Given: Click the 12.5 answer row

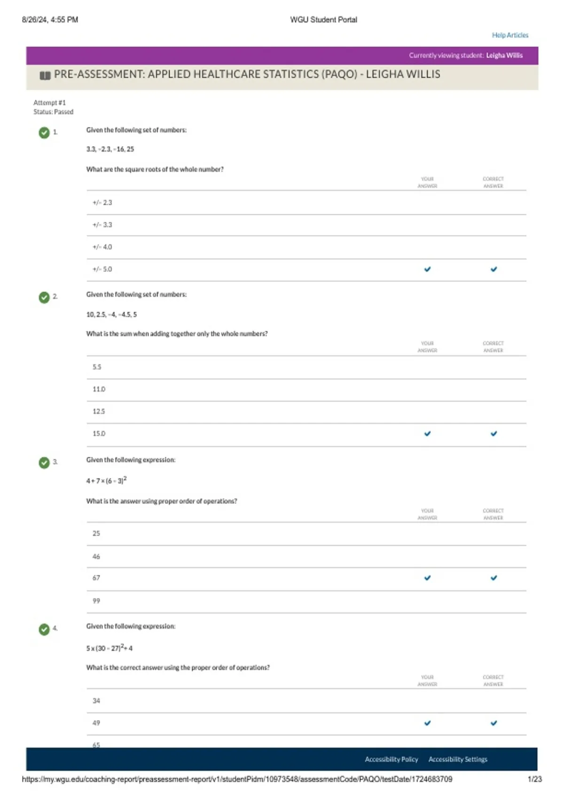Looking at the screenshot, I should coord(306,412).
